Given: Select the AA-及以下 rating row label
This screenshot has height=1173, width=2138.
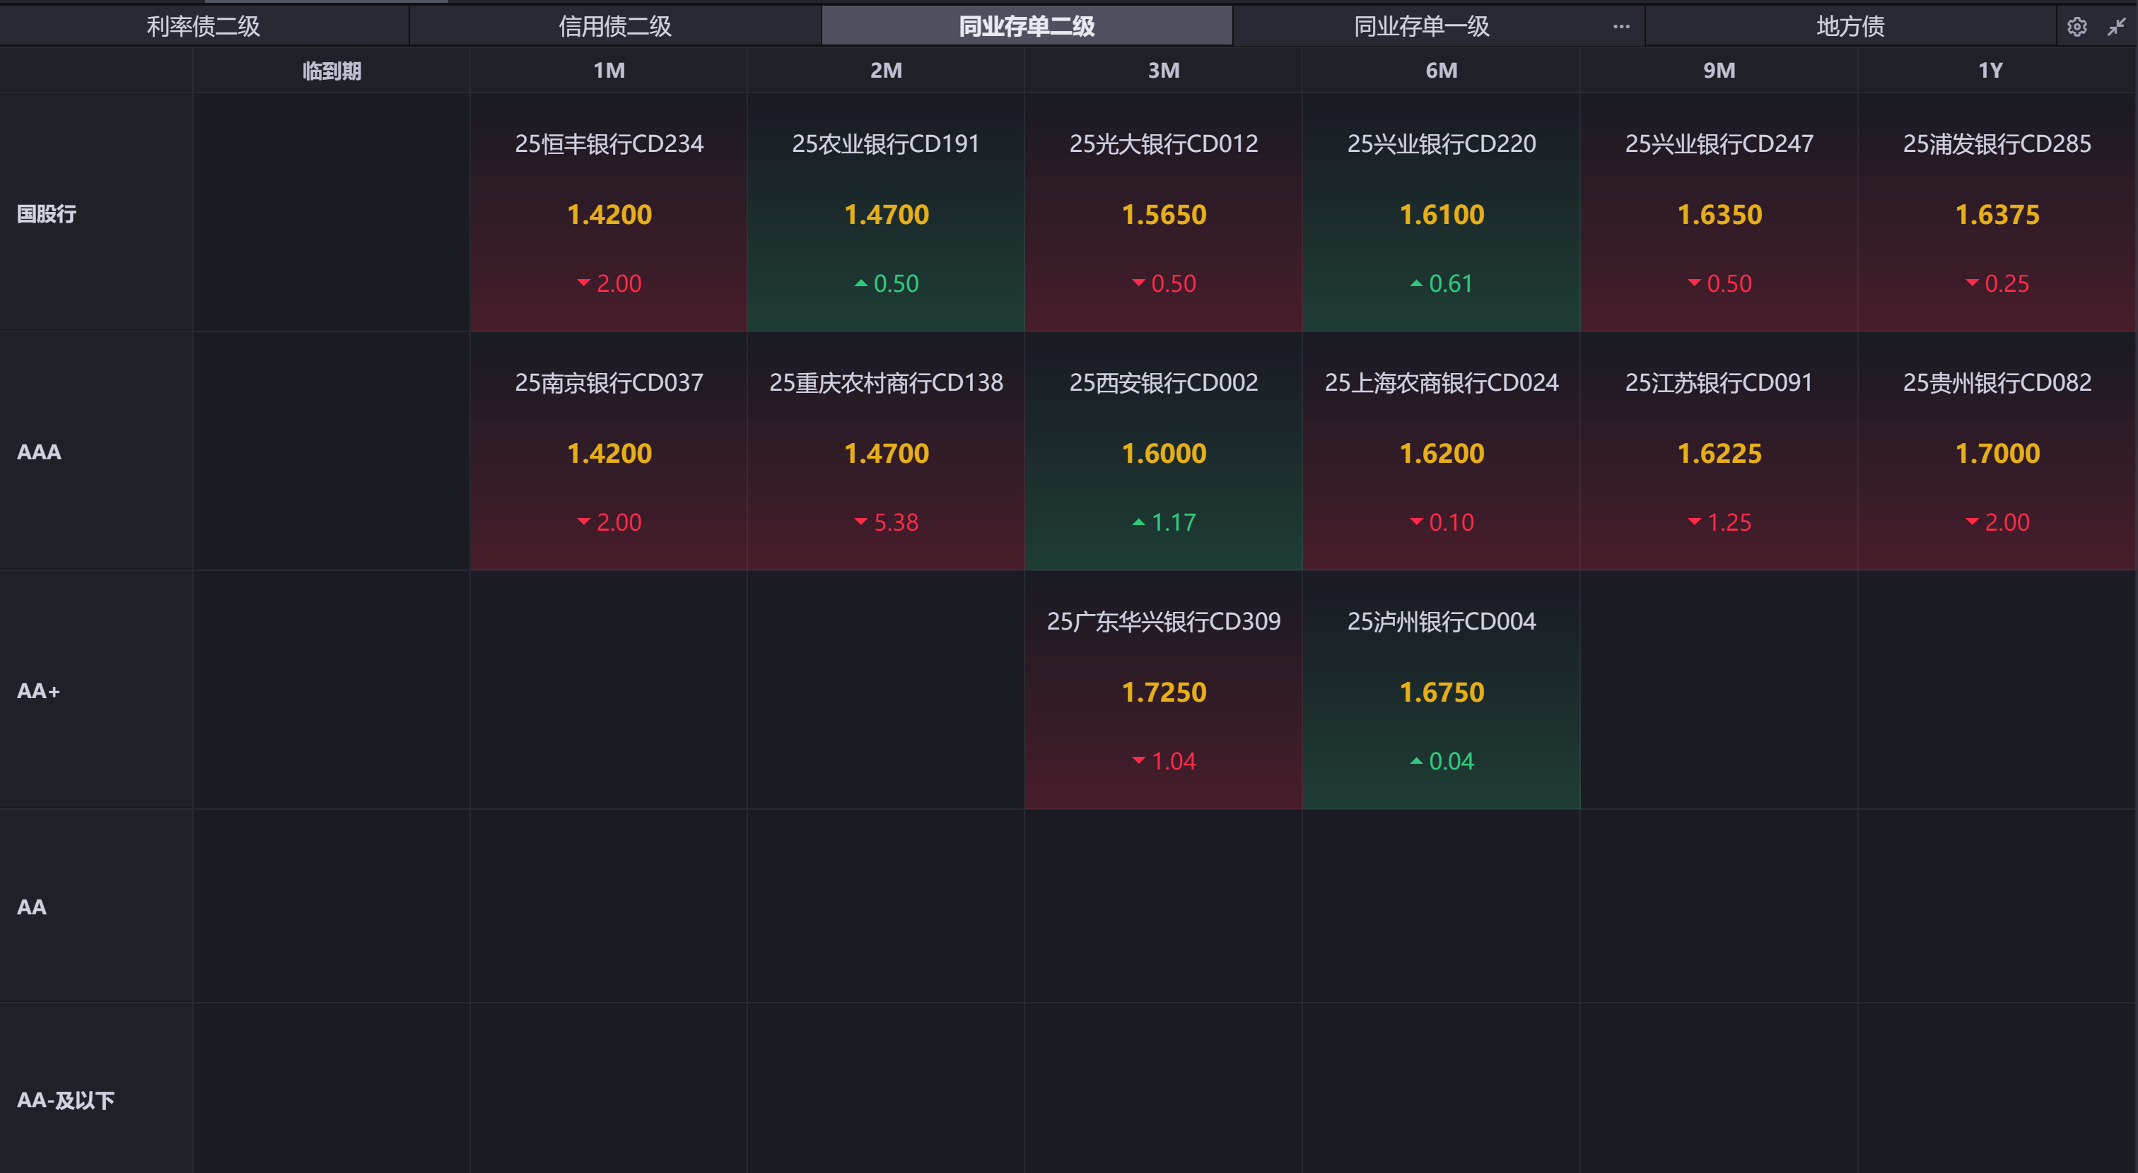Looking at the screenshot, I should (66, 1100).
